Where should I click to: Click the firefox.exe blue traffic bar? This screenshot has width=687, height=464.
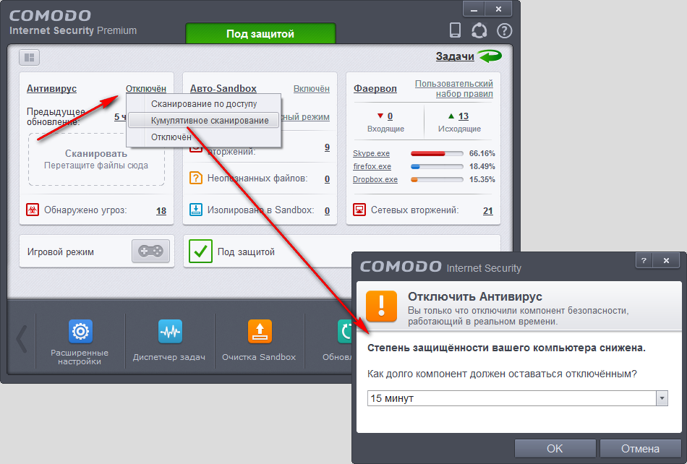437,167
